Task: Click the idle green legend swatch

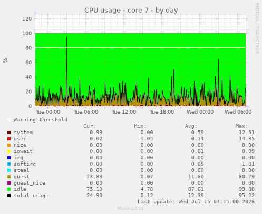Action: pyautogui.click(x=9, y=189)
